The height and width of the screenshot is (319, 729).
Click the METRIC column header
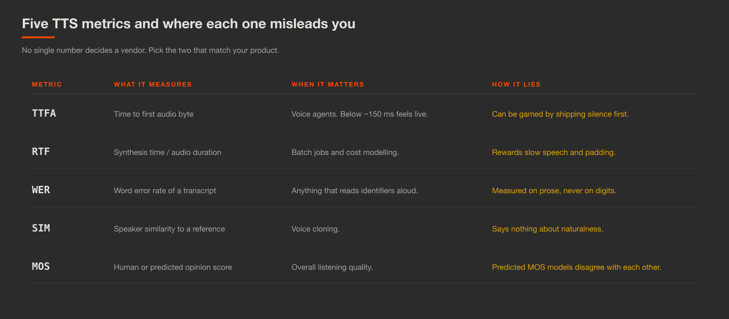[x=47, y=84]
